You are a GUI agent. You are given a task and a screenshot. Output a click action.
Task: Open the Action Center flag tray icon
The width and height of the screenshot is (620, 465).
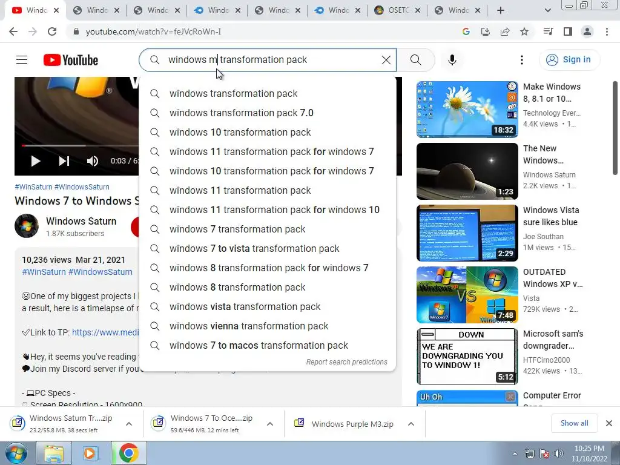544,453
